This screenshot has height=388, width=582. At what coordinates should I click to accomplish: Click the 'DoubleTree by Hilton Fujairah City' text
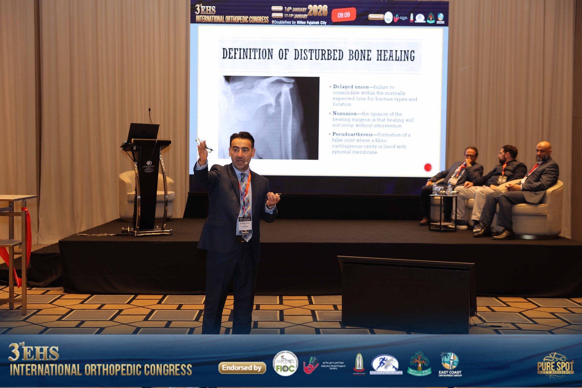tap(299, 22)
